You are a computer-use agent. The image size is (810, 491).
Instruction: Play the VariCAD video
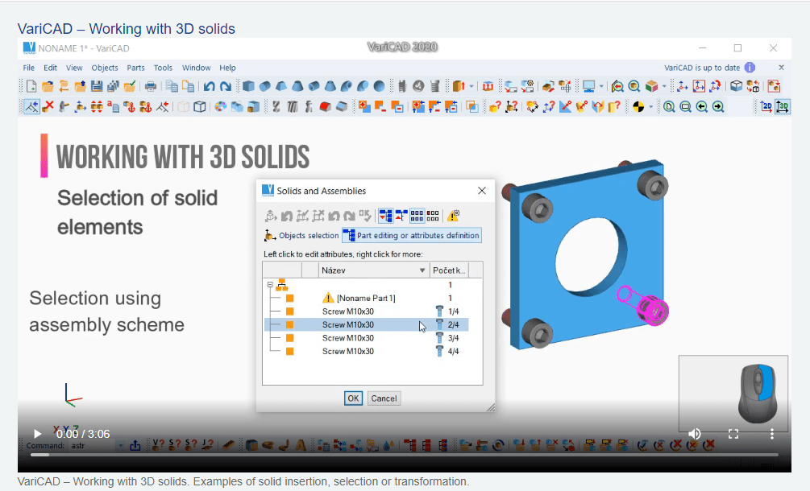37,434
